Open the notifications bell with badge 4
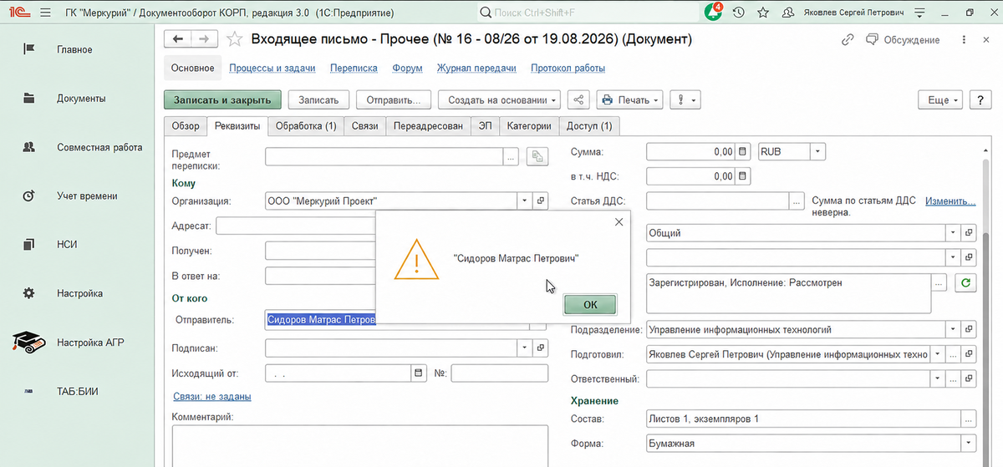The width and height of the screenshot is (1003, 467). pos(713,13)
